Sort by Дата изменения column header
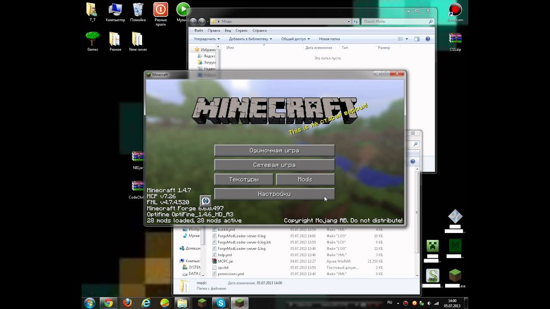550x309 pixels. [x=318, y=48]
